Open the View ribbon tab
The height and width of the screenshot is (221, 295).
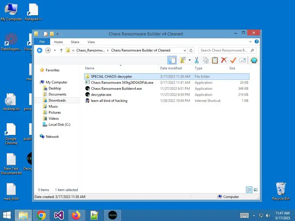point(91,42)
